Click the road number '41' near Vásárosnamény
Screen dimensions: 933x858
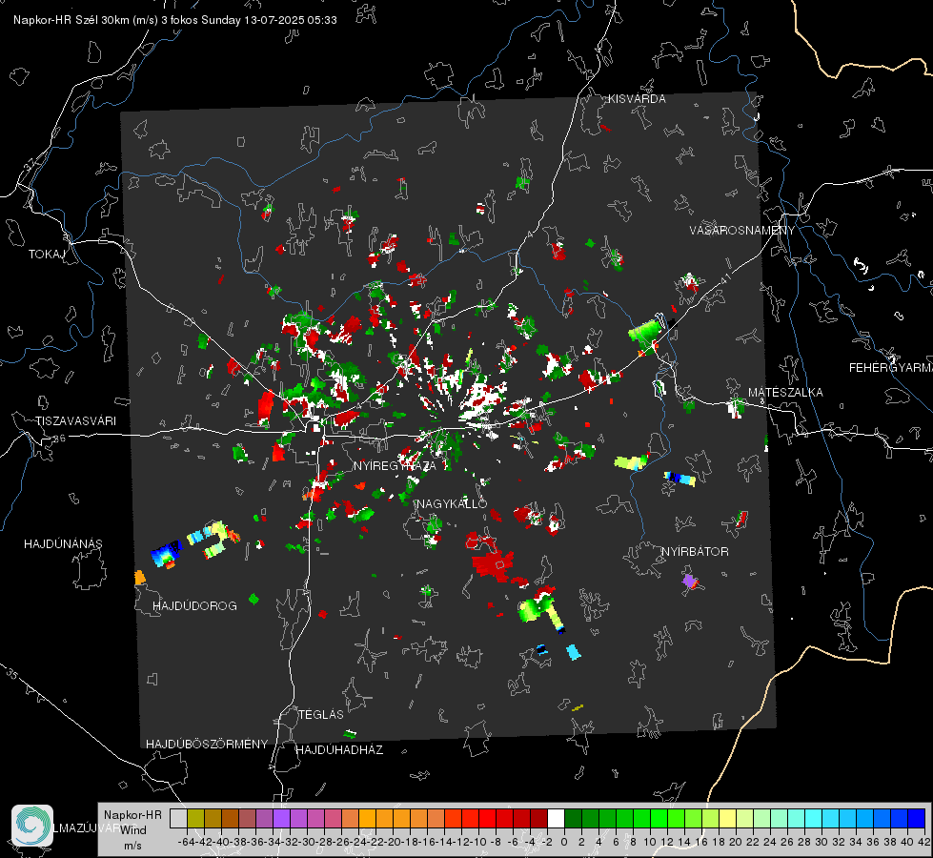tap(725, 278)
